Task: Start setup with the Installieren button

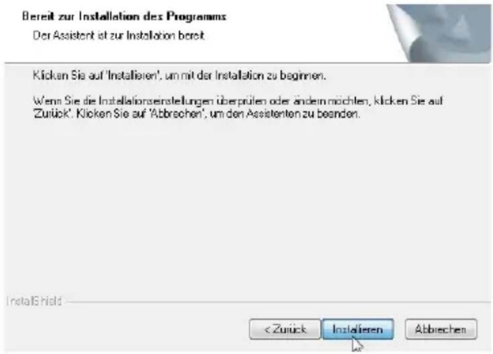Action: [358, 329]
